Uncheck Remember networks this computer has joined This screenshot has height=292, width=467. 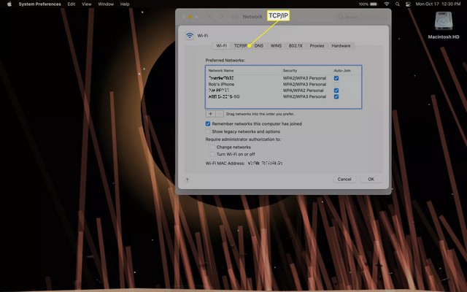[x=208, y=123]
